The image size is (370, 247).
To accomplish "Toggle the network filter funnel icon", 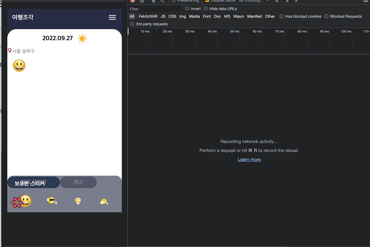I will pyautogui.click(x=154, y=1).
